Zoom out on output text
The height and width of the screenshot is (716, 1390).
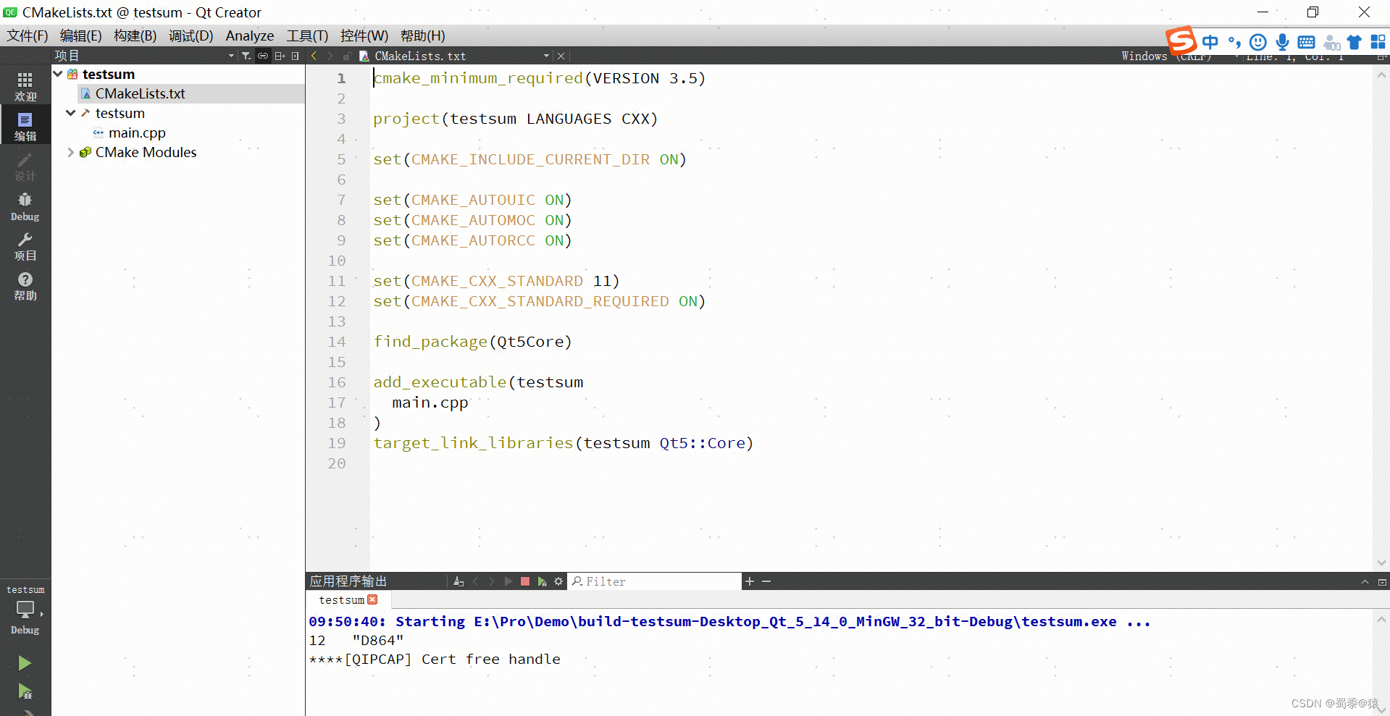(x=766, y=581)
